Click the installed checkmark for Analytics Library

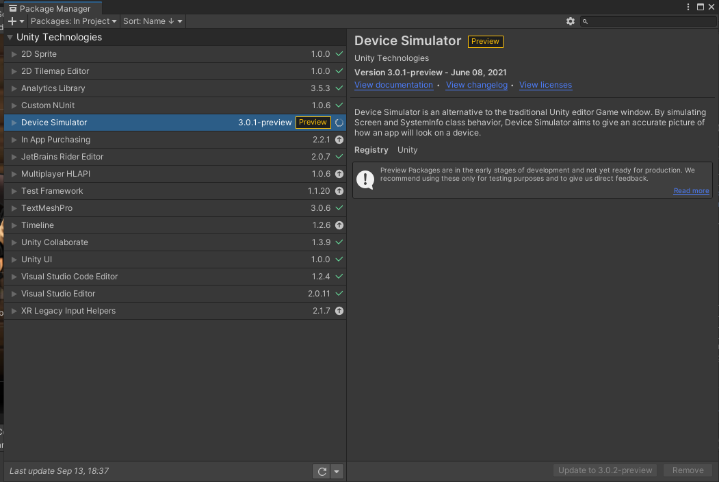click(x=339, y=88)
